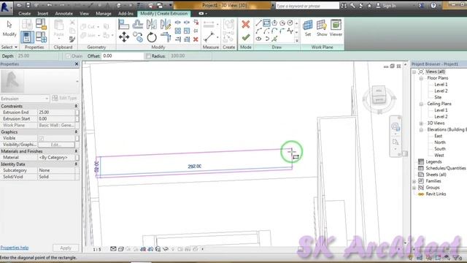Click the Properties help link
The image size is (467, 263).
(15, 248)
